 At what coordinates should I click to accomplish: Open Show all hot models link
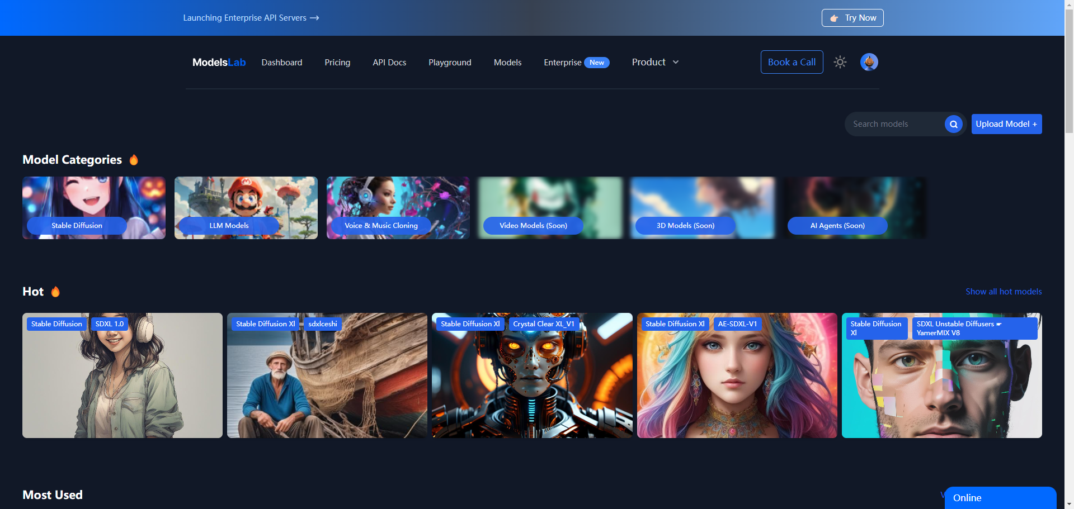coord(1003,292)
